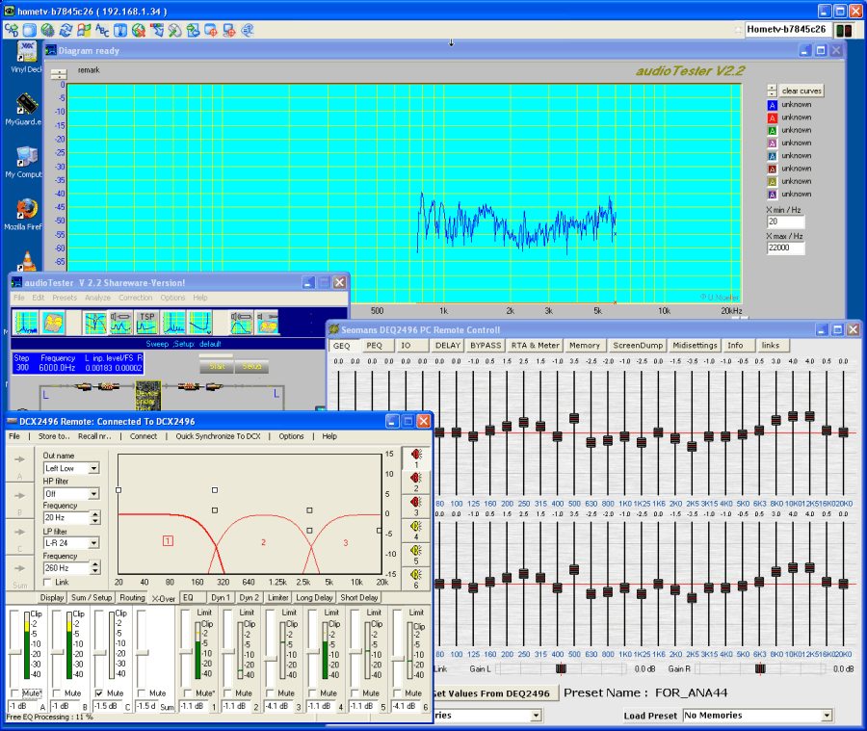Switch to the RTA & Meter tab
The width and height of the screenshot is (867, 731).
535,346
